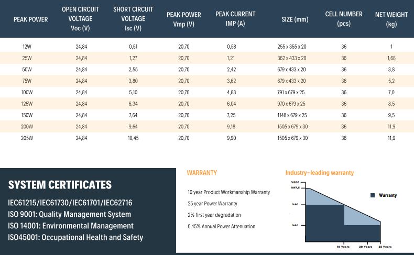The image size is (414, 255).
Task: Click the SHORT CIRCUIT VOLTAGE Isc header
Action: pyautogui.click(x=133, y=19)
